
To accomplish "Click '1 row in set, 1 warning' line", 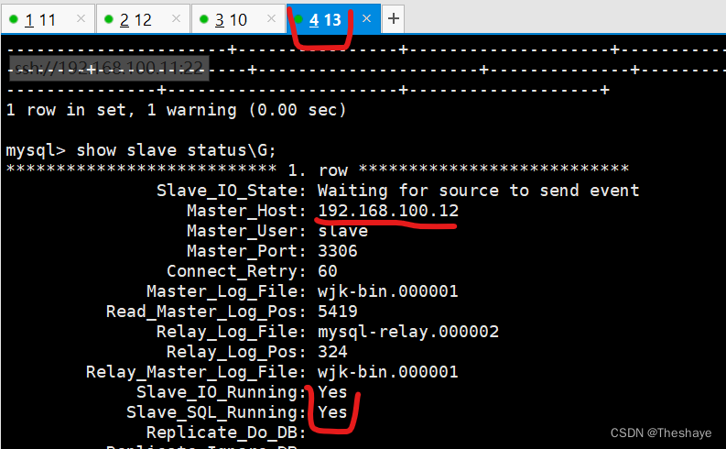I will (176, 110).
